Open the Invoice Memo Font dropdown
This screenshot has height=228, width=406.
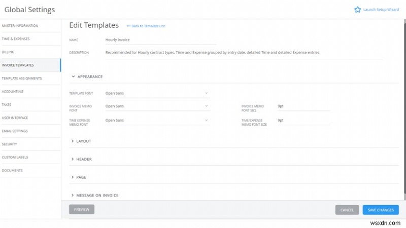[157, 106]
